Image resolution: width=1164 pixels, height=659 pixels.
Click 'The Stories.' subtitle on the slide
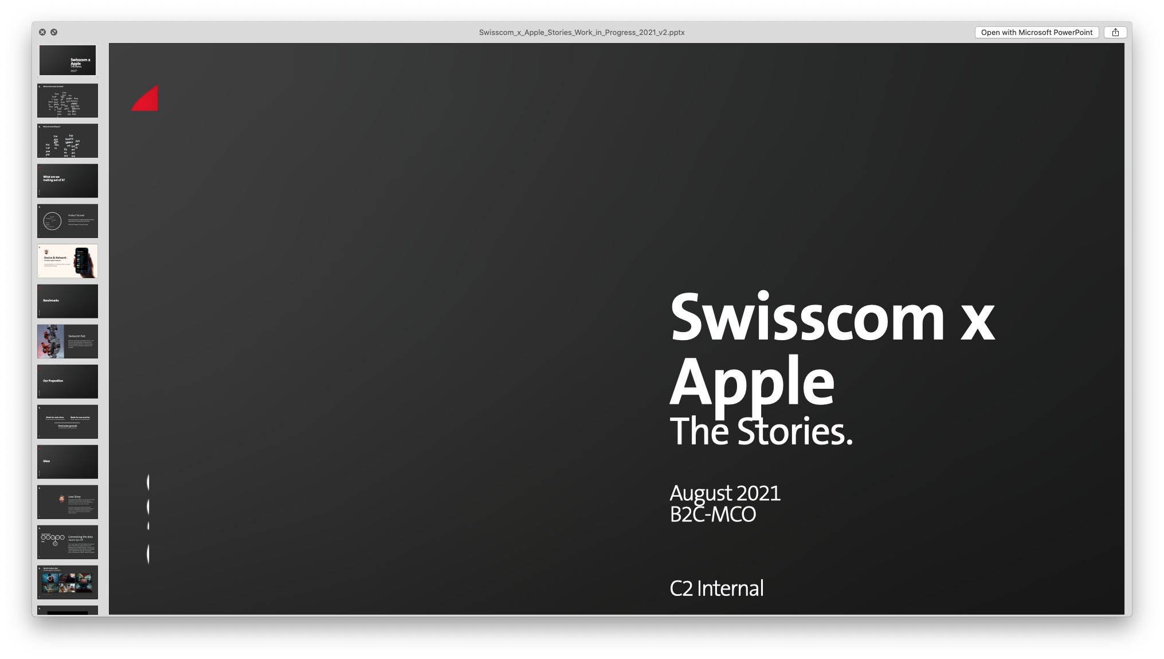point(761,431)
